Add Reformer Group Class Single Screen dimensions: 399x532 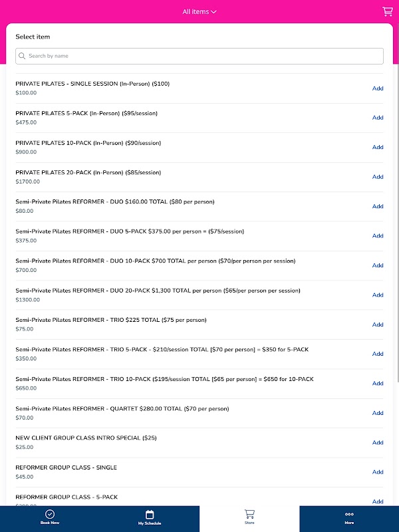(378, 472)
